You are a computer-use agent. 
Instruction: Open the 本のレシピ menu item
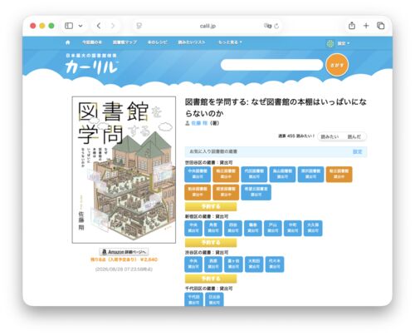157,42
